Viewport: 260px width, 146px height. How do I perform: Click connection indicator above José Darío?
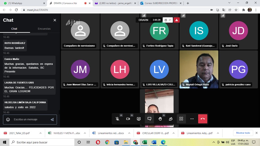coord(223,16)
